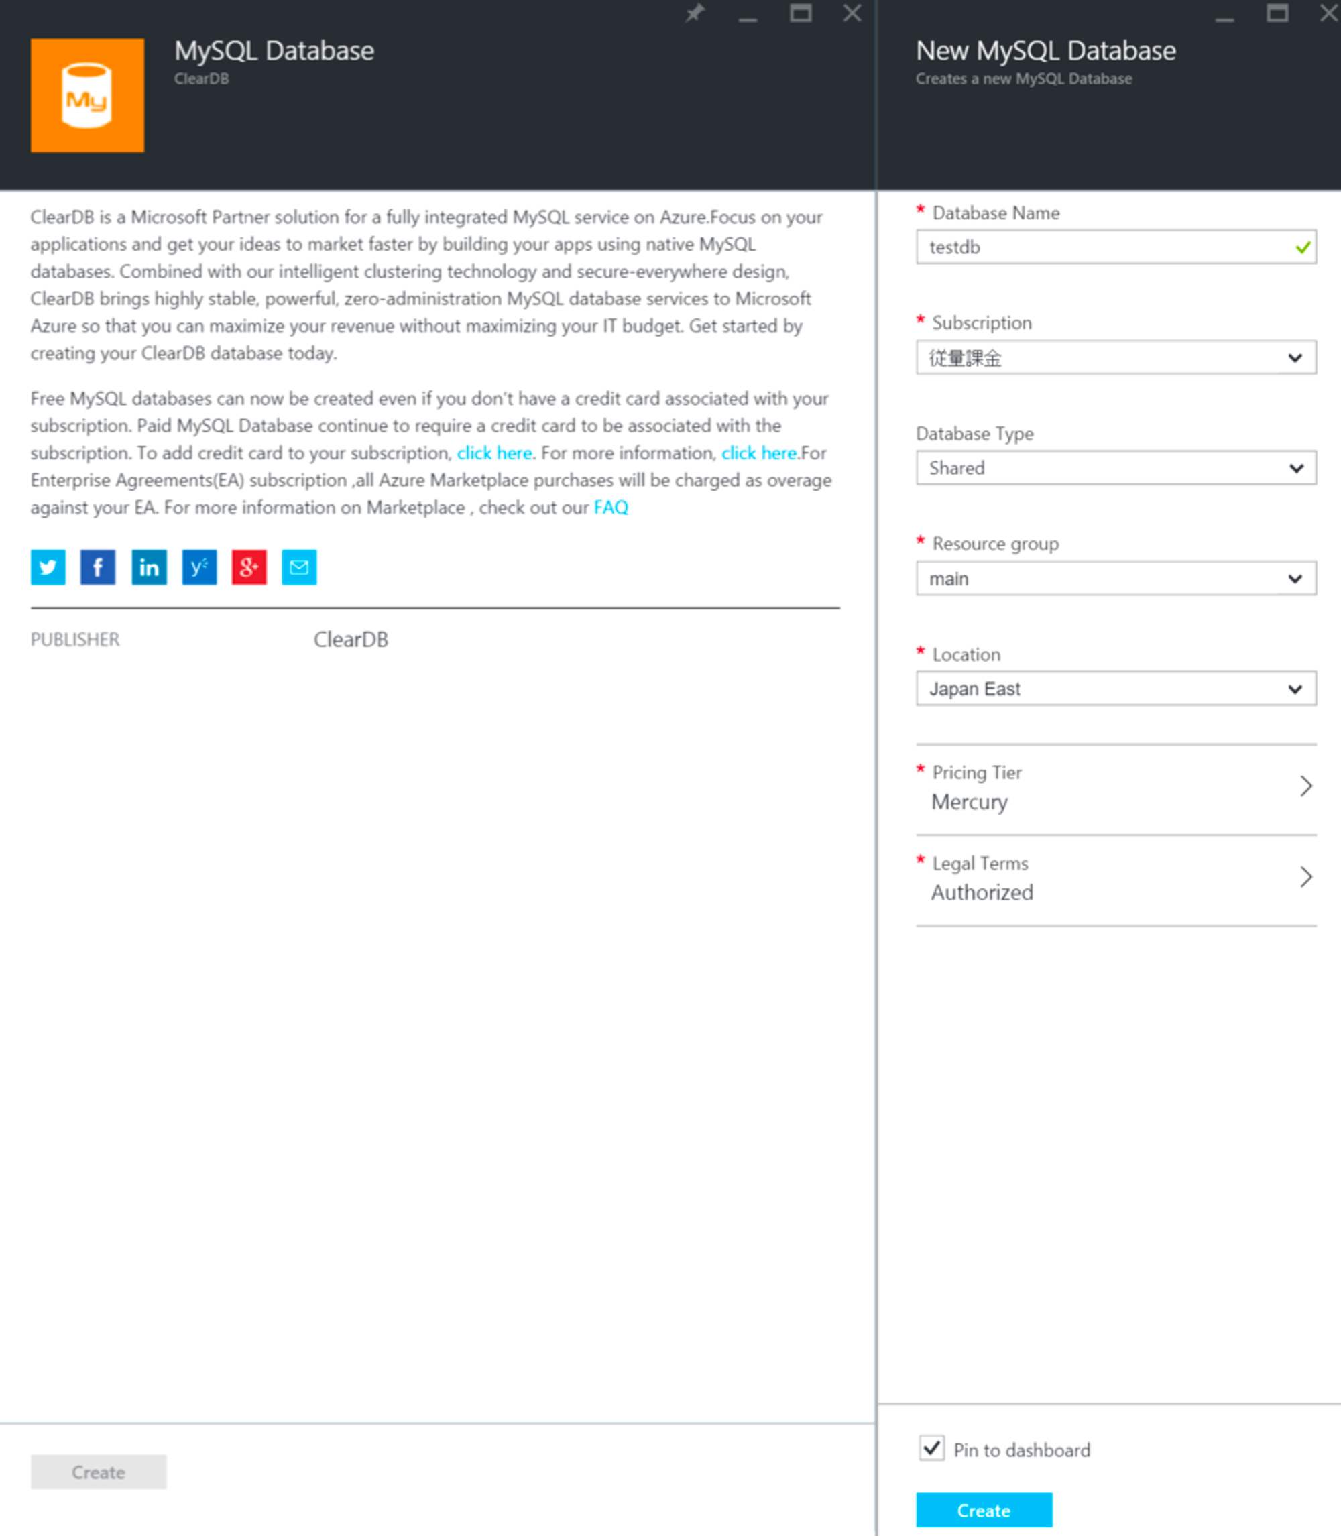The width and height of the screenshot is (1341, 1536).
Task: Click the orange MySQL database logo
Action: (88, 96)
